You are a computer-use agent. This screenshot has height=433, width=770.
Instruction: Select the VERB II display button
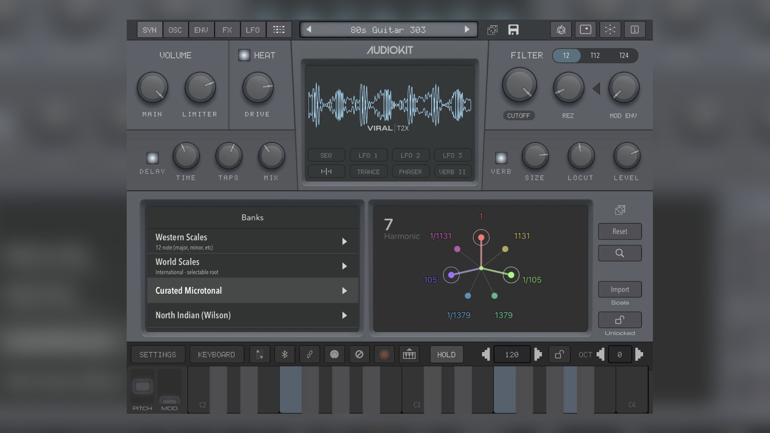pyautogui.click(x=452, y=172)
